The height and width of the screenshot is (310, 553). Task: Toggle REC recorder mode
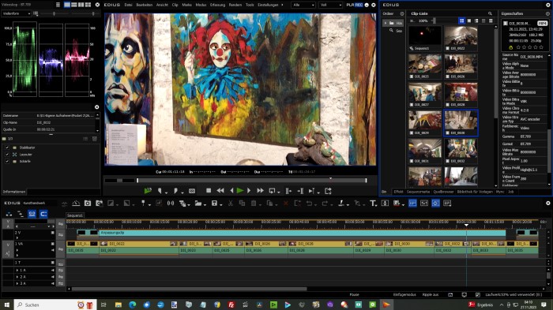click(x=359, y=5)
